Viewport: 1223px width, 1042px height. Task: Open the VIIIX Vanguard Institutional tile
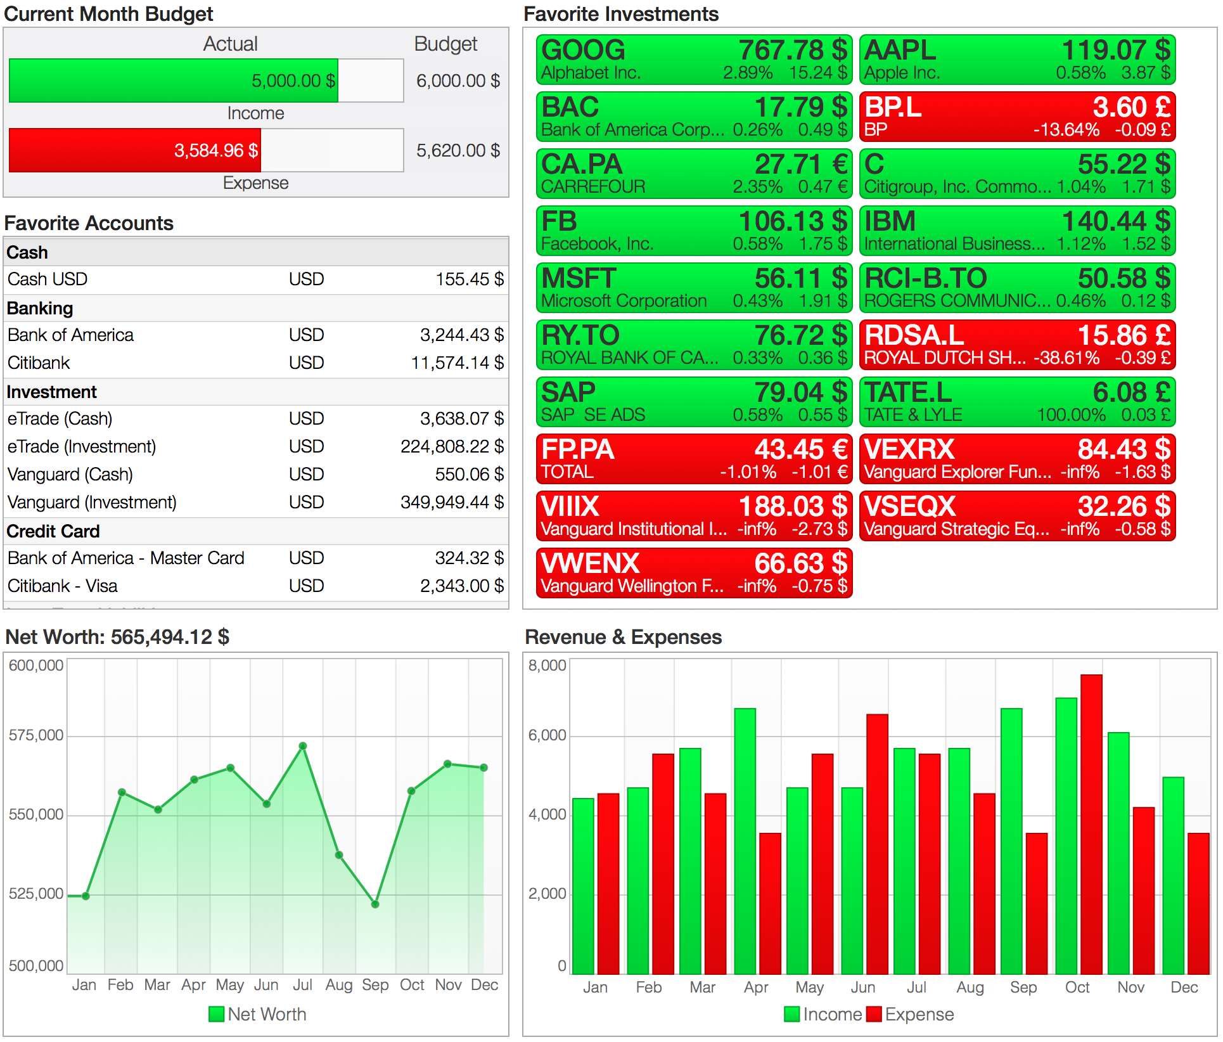tap(695, 516)
